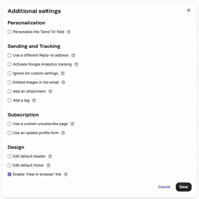
Task: Enable Personalize the 'Send To' field checkbox
Action: pos(10,32)
